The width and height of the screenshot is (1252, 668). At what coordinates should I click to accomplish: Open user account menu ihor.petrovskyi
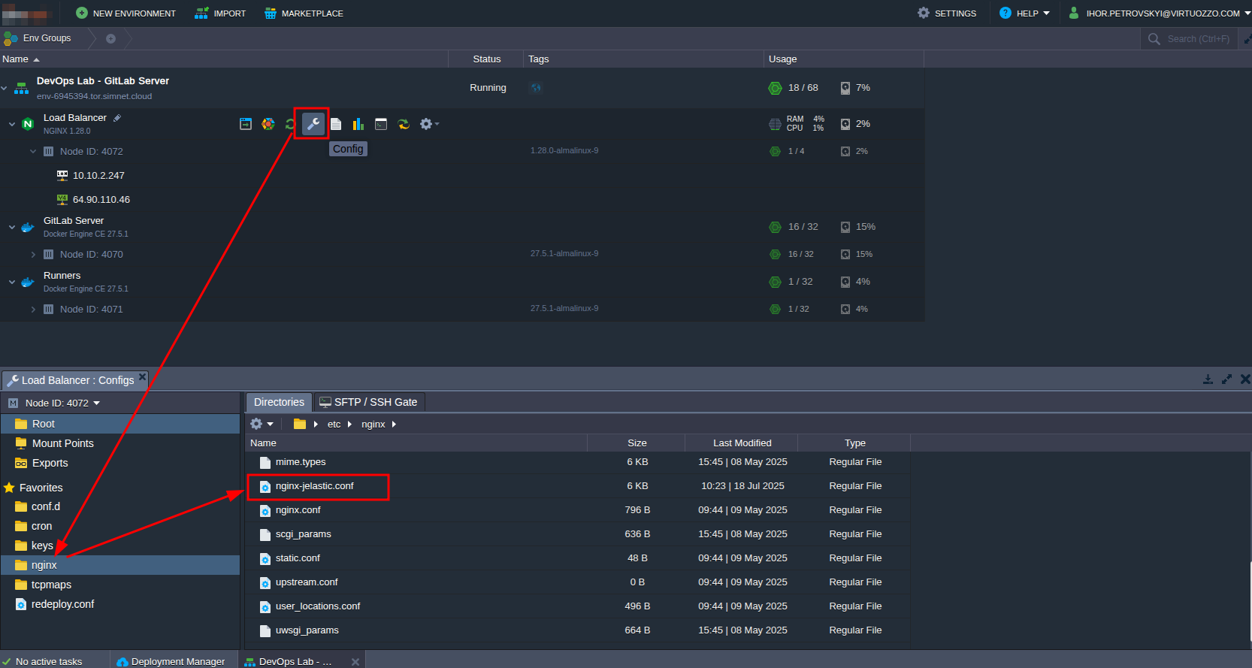(x=1159, y=14)
